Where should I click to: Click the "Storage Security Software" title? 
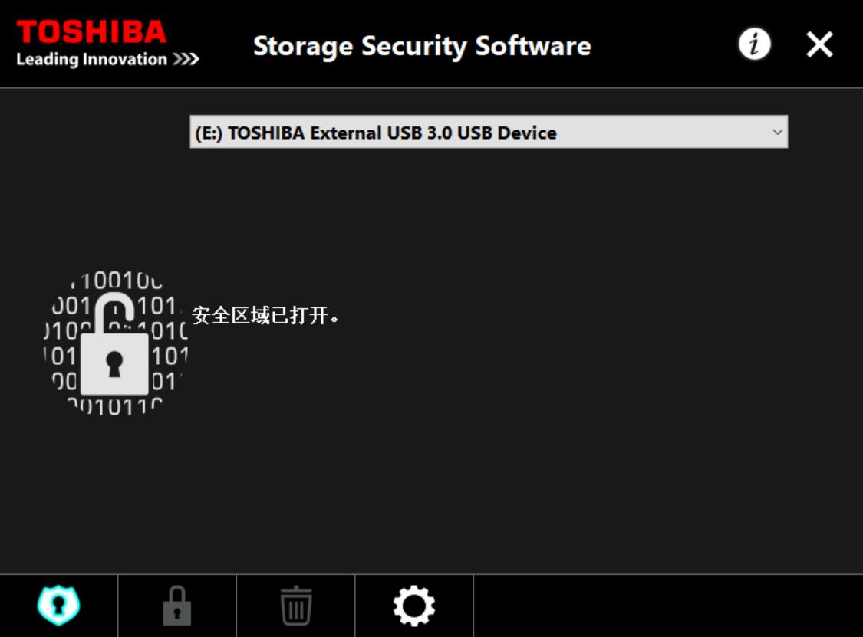pyautogui.click(x=422, y=46)
